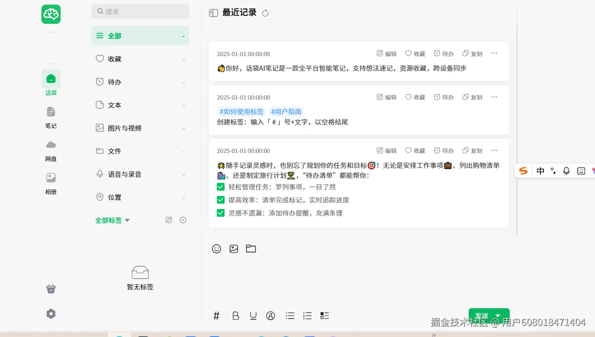
Task: Toggle the sidebar panel icon beside 最近记录
Action: 213,13
